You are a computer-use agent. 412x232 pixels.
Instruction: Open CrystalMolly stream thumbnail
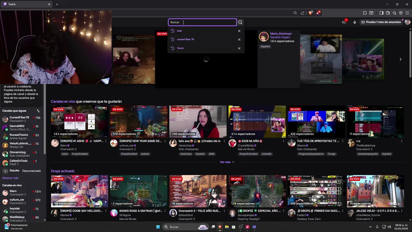coord(257,121)
